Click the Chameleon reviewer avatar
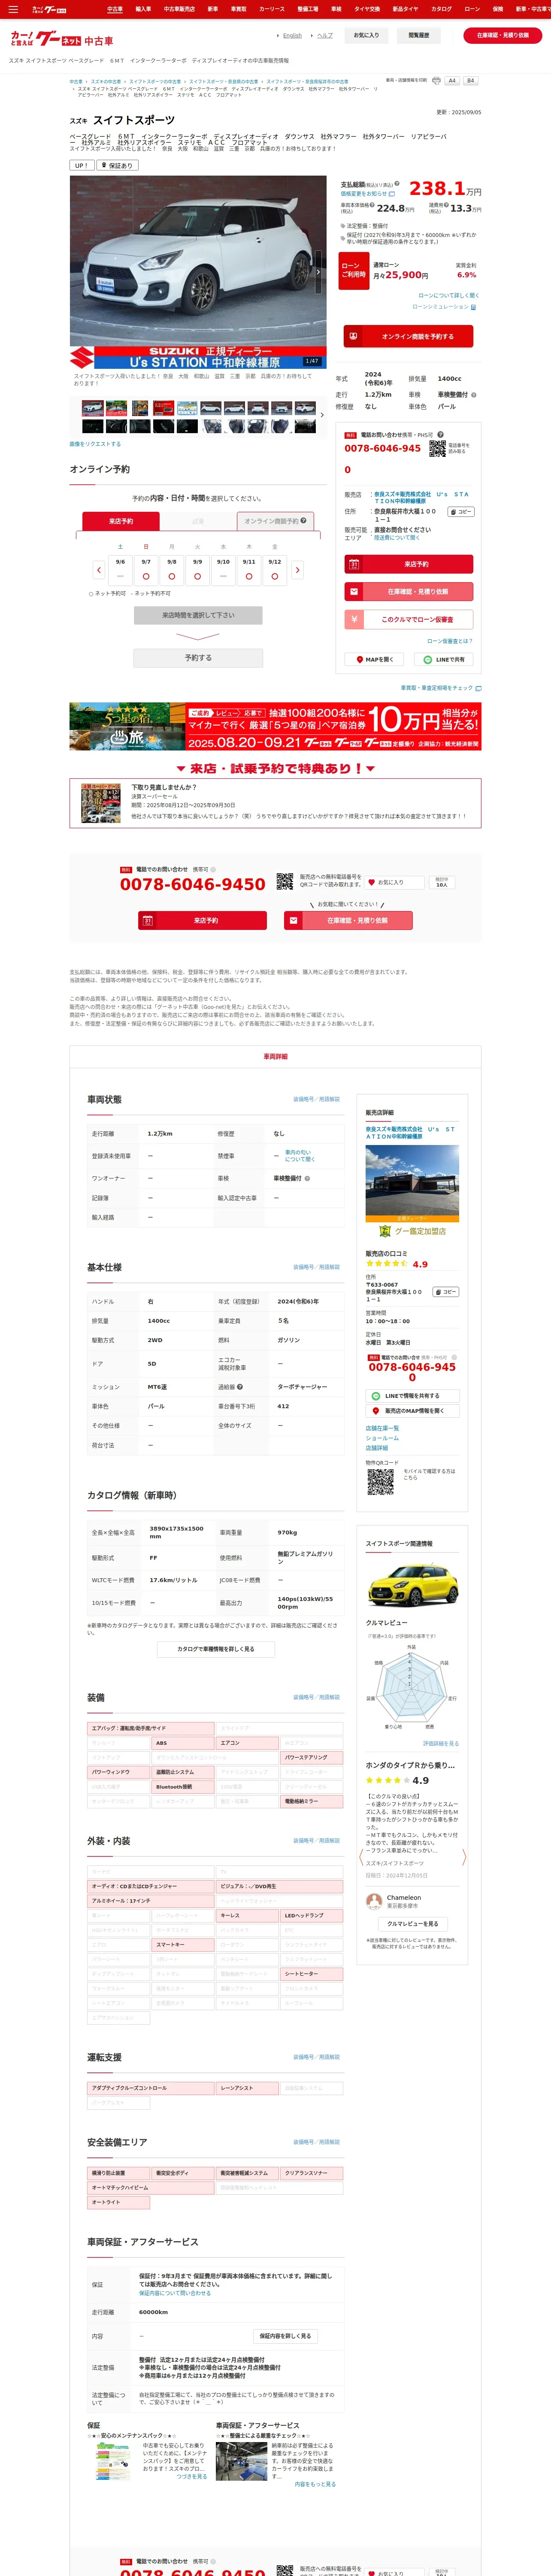 pyautogui.click(x=374, y=1901)
